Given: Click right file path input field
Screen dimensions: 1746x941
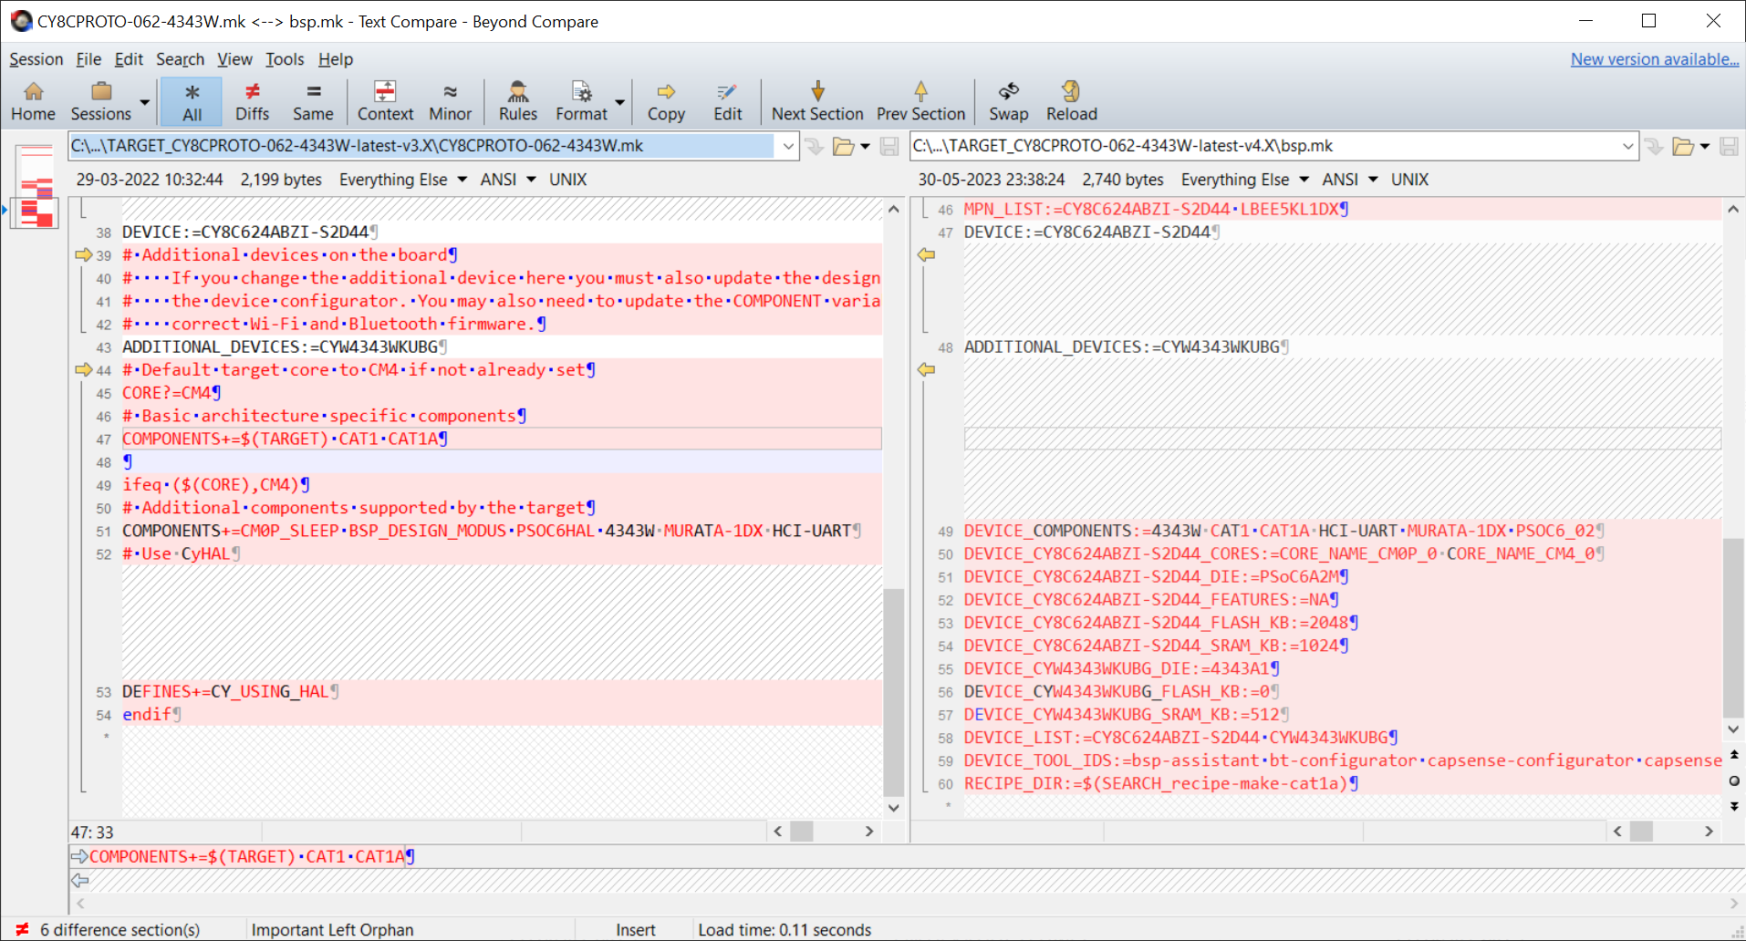Looking at the screenshot, I should 1264,146.
